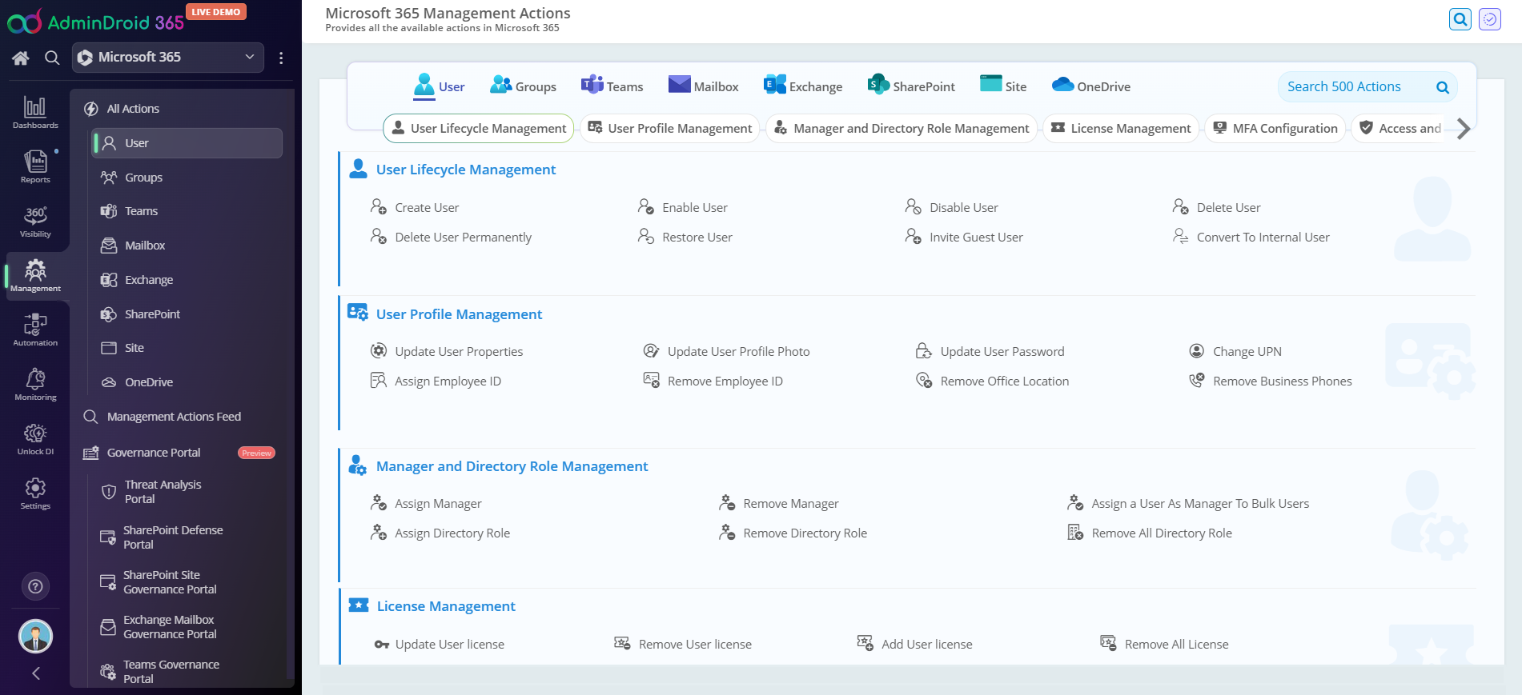Viewport: 1522px width, 695px height.
Task: Switch to the Teams tab
Action: 612,86
